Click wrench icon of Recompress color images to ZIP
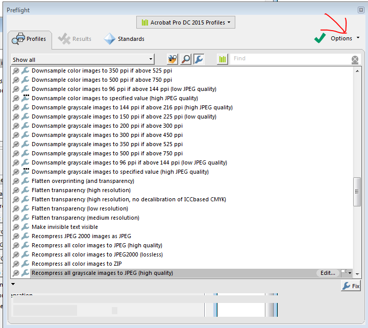This screenshot has height=328, width=368. [25, 264]
